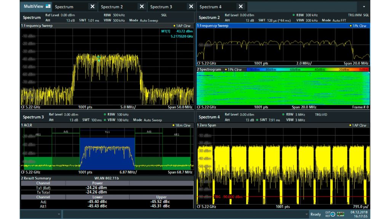
Task: Switch to the Spectrum 3 tab
Action: 161,7
